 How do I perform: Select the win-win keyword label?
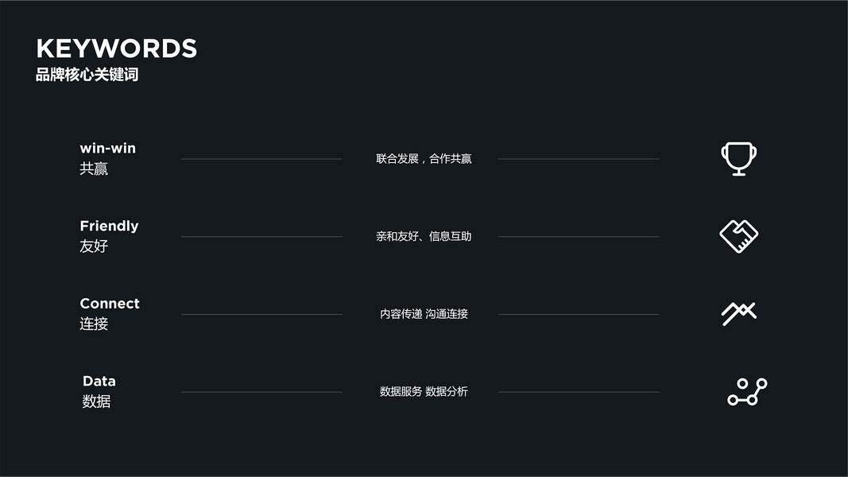click(x=107, y=149)
